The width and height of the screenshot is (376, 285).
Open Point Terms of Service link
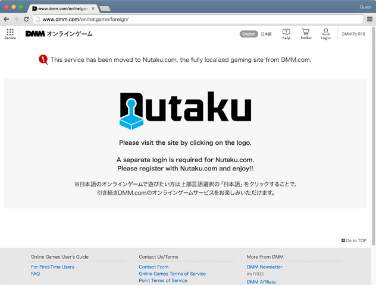point(163,280)
